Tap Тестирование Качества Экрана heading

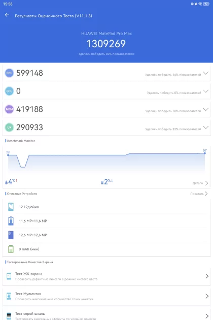click(30, 262)
